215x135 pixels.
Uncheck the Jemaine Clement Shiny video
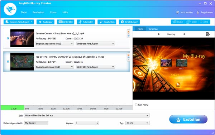click(x=8, y=38)
